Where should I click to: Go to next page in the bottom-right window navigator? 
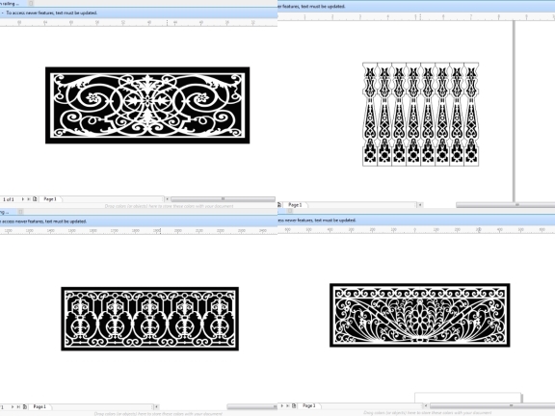282,405
